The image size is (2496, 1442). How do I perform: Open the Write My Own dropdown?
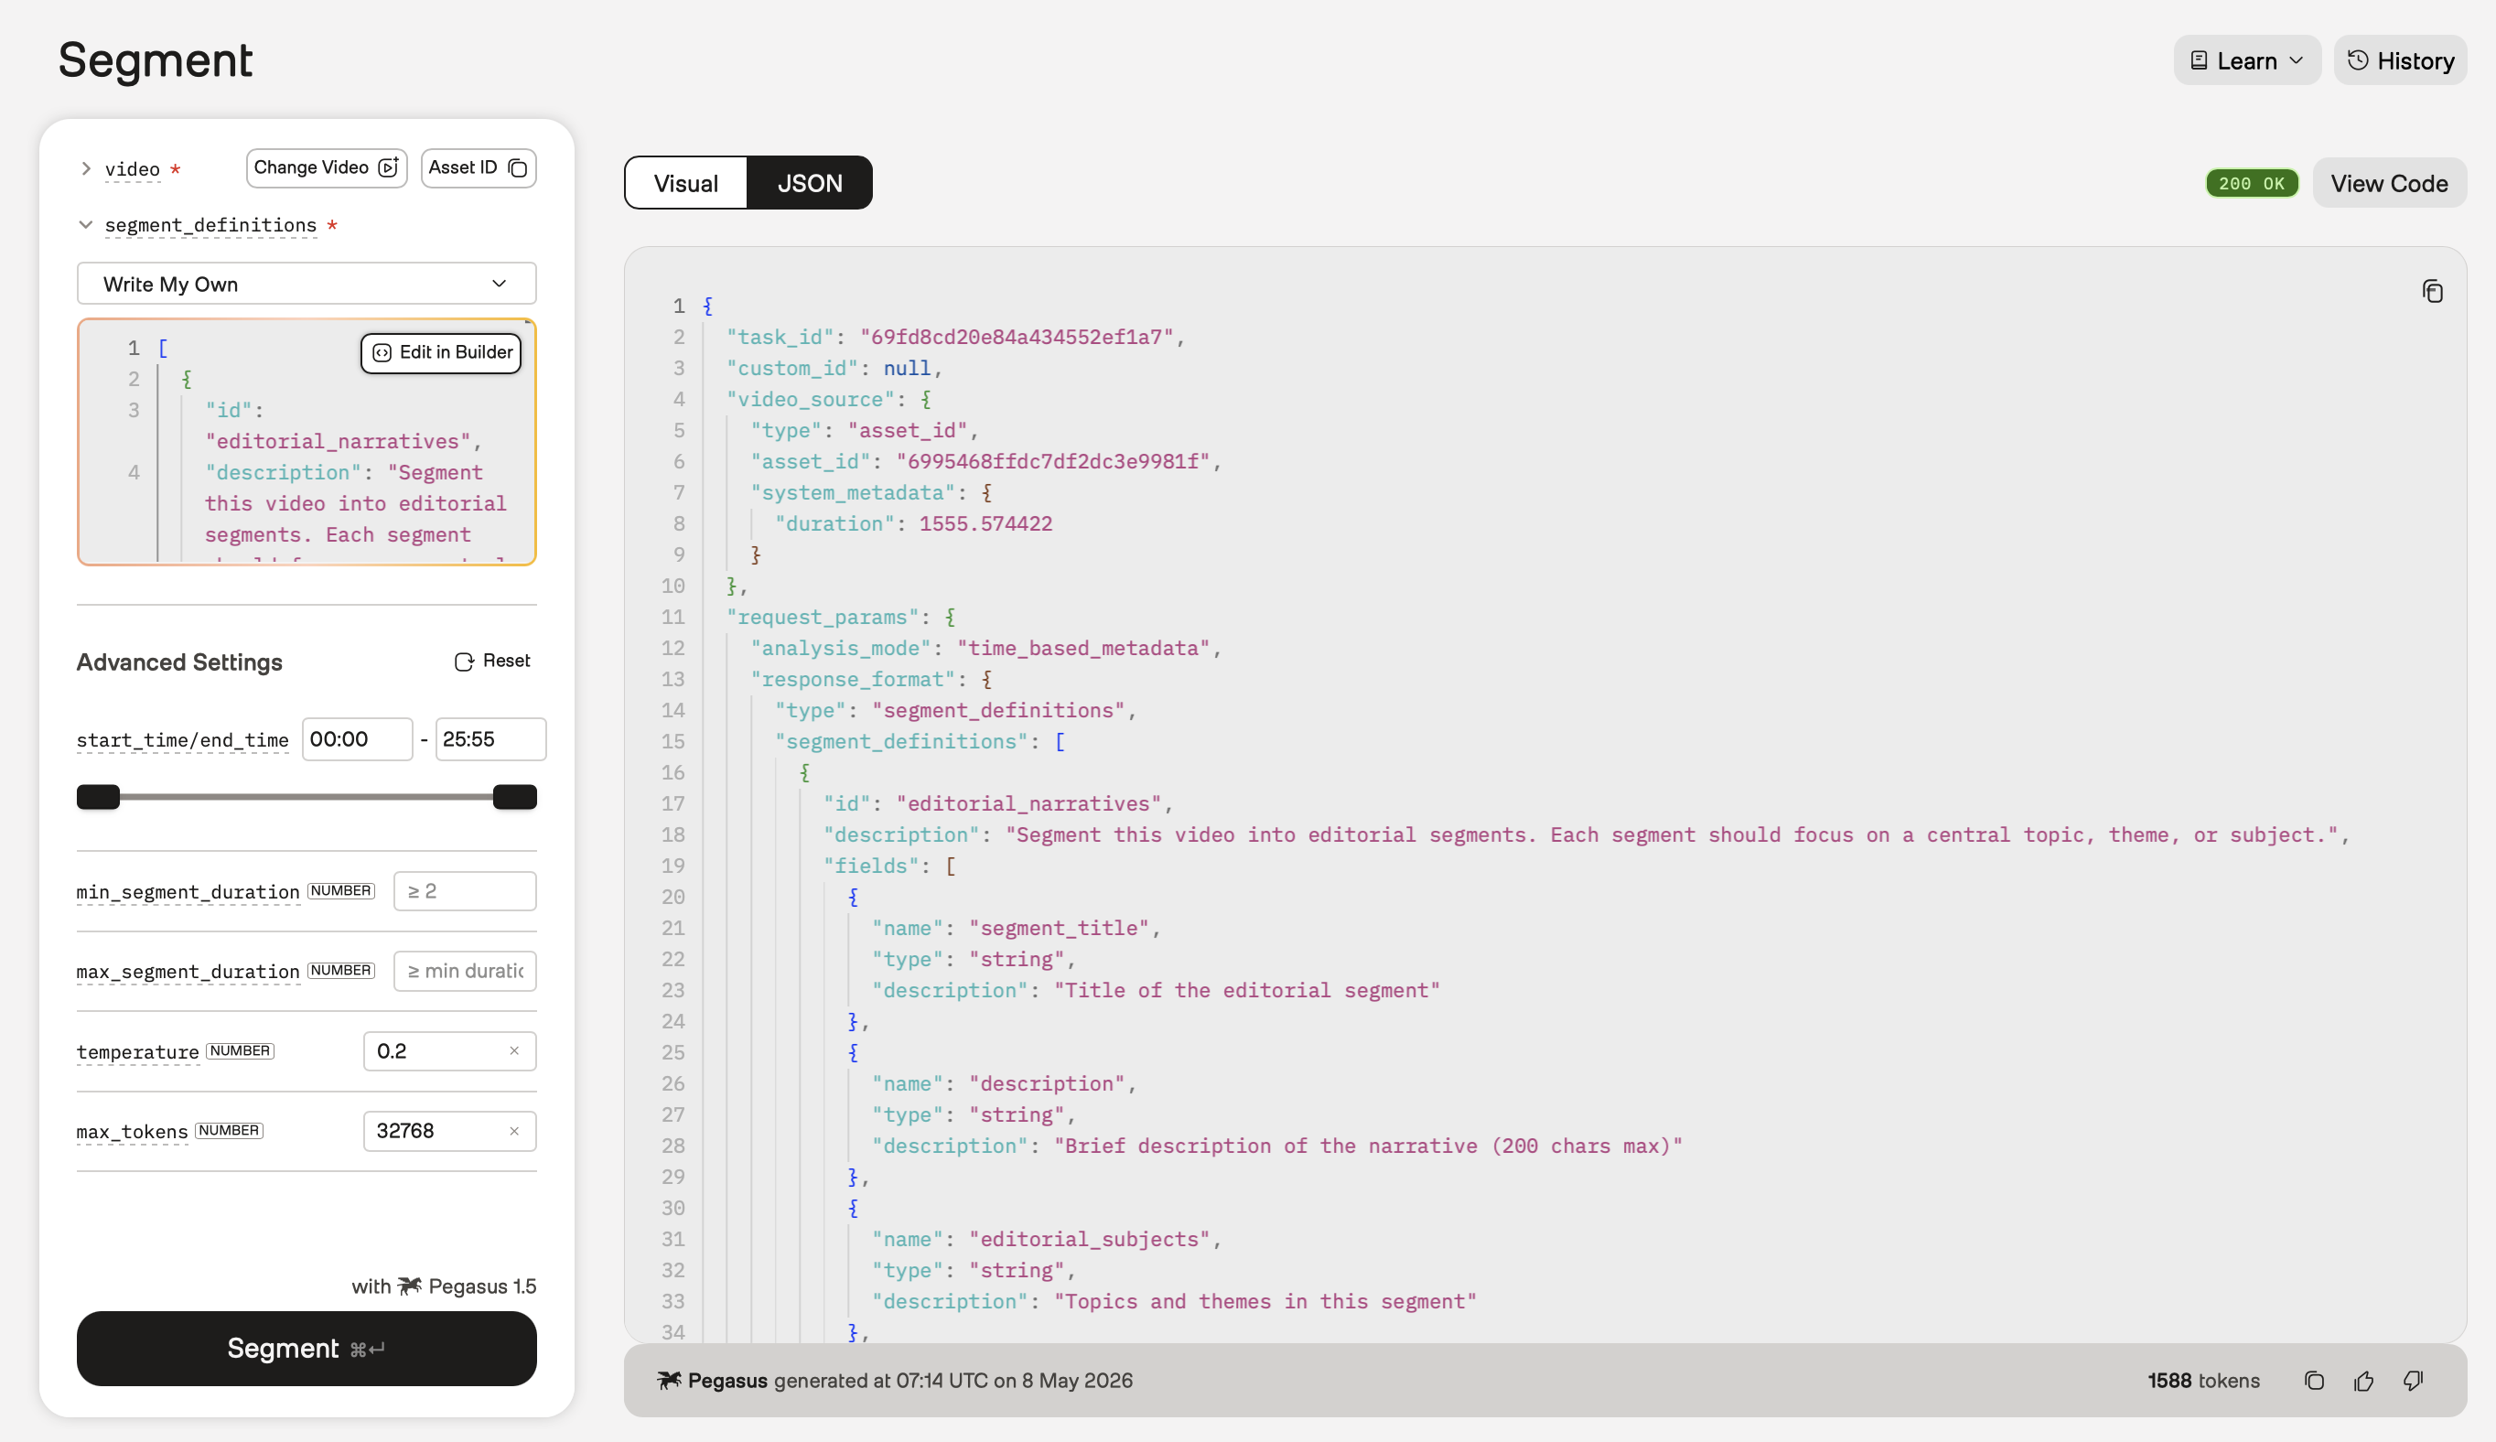click(306, 285)
